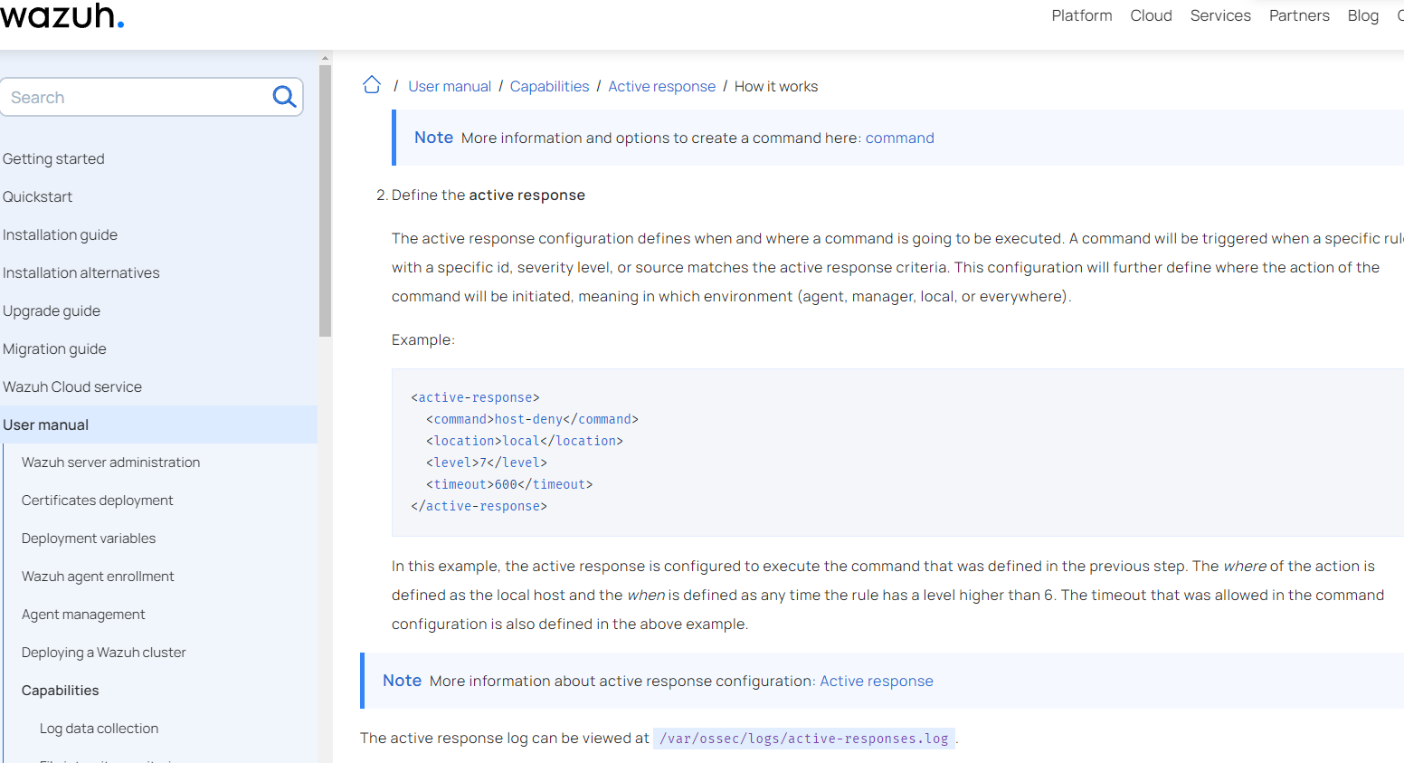Open Deployment variables entry
This screenshot has width=1404, height=763.
coord(89,538)
